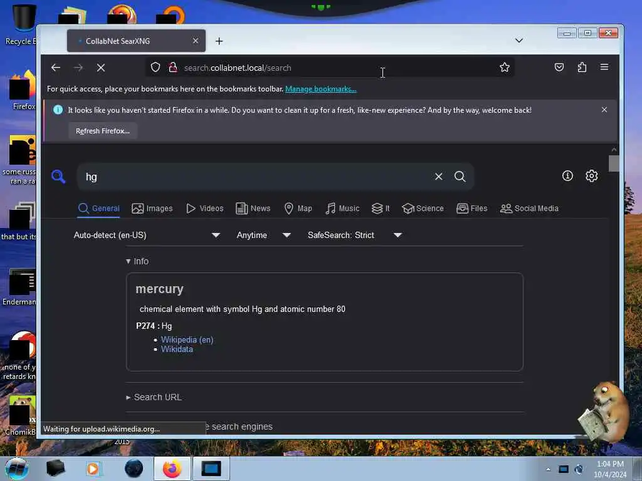List all tabs using the chevron button
642x481 pixels.
(518, 41)
